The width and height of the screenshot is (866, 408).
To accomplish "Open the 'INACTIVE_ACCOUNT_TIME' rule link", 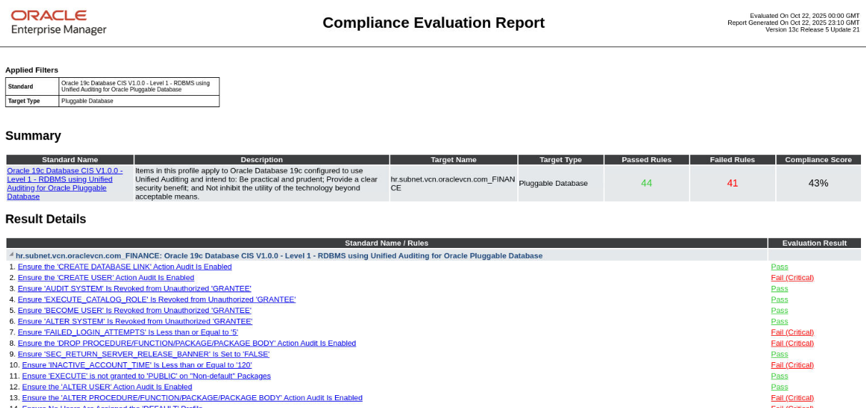I will [x=136, y=365].
